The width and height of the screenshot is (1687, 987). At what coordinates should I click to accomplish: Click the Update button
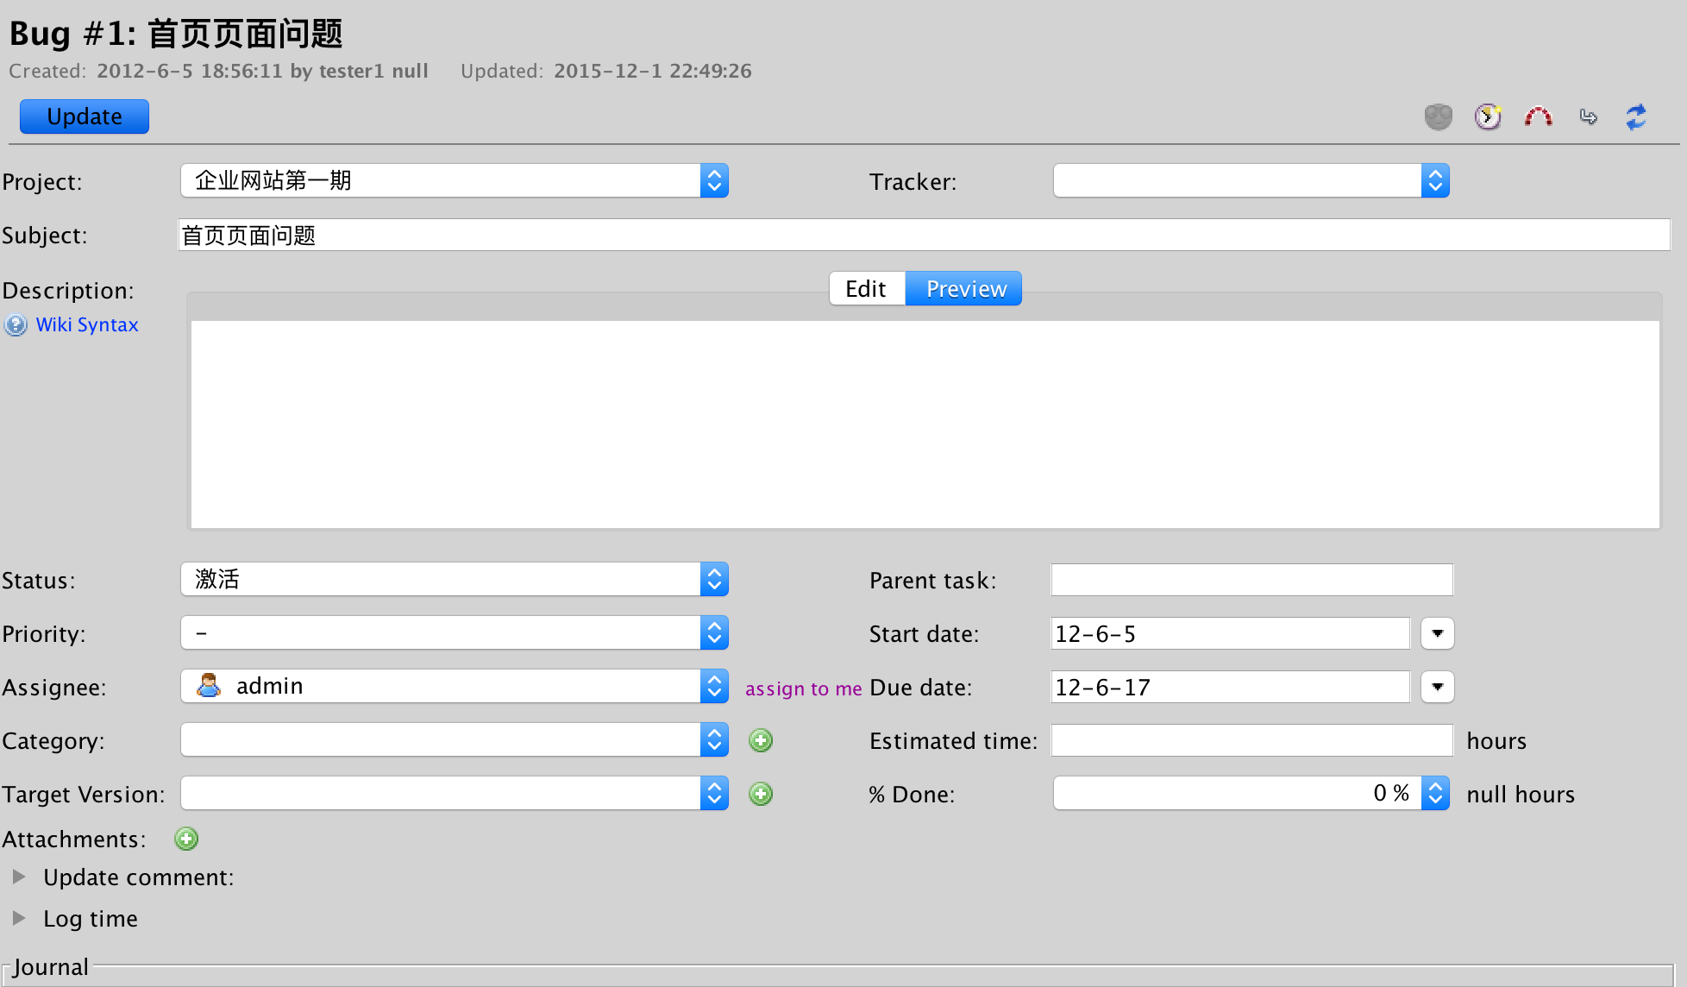pos(85,116)
